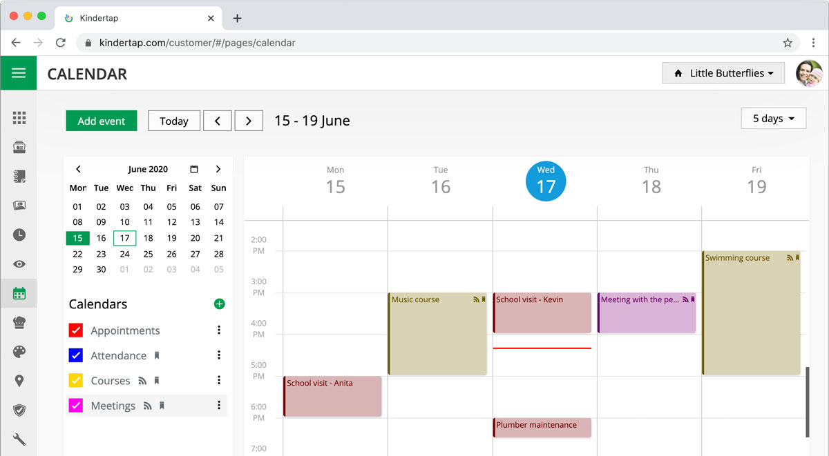The width and height of the screenshot is (829, 456).
Task: Disable the Attendance calendar checkbox
Action: coord(77,355)
